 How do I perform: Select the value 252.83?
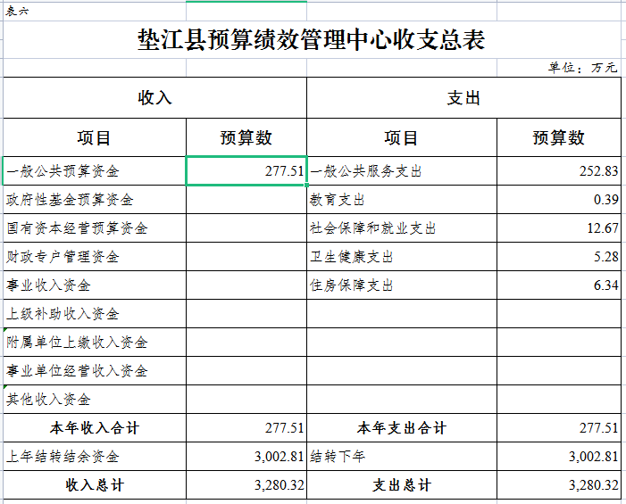pos(559,171)
